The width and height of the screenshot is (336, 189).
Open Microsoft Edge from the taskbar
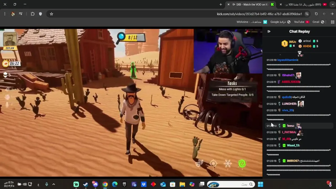115,185
